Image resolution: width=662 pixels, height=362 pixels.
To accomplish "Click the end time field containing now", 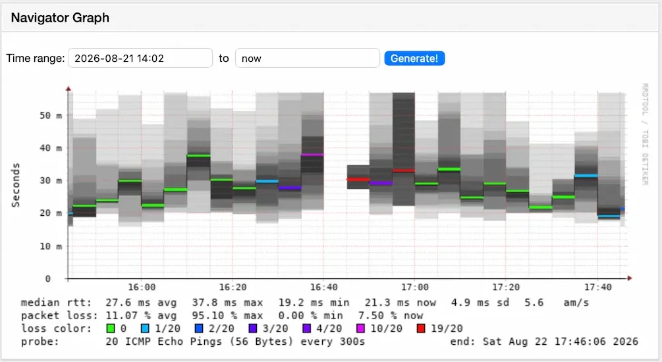I will point(308,58).
